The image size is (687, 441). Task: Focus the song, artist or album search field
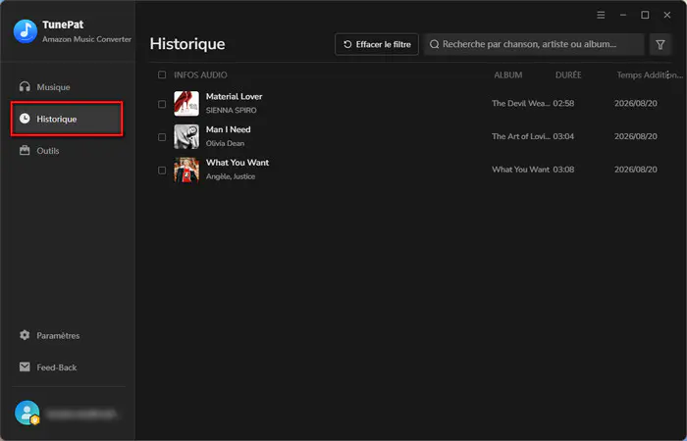pos(534,44)
